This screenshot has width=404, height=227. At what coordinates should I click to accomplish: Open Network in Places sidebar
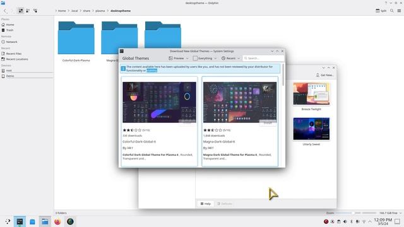click(27, 42)
